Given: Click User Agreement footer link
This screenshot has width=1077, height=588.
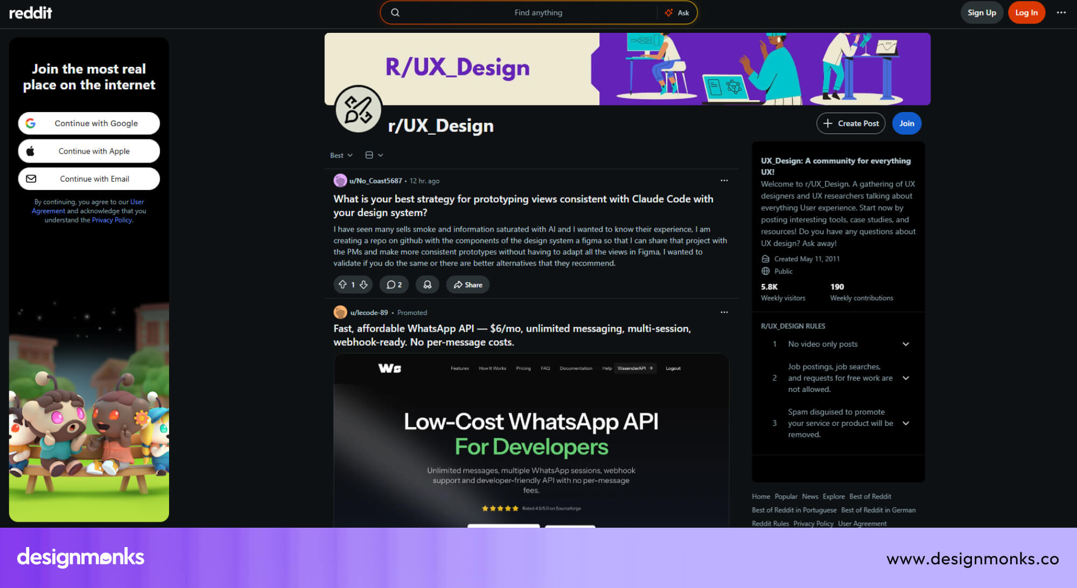Looking at the screenshot, I should pos(862,523).
